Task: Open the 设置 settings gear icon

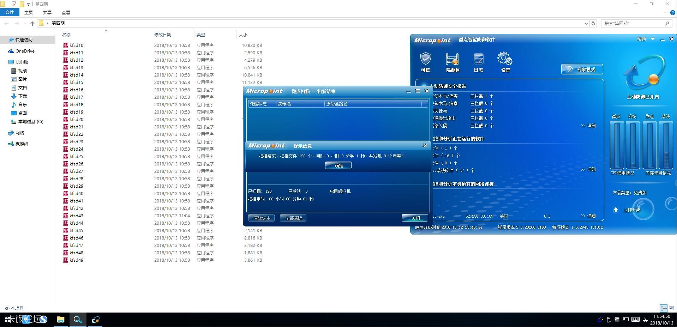Action: coord(505,62)
